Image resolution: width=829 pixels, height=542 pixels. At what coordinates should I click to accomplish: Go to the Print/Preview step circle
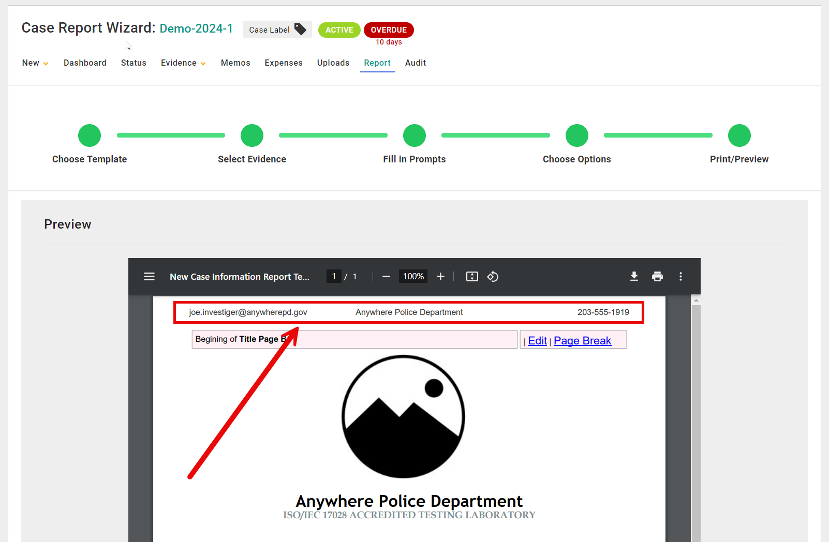pos(739,135)
